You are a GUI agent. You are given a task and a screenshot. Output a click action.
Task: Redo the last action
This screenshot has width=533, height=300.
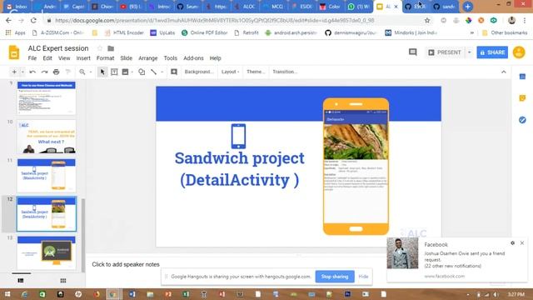(44, 72)
